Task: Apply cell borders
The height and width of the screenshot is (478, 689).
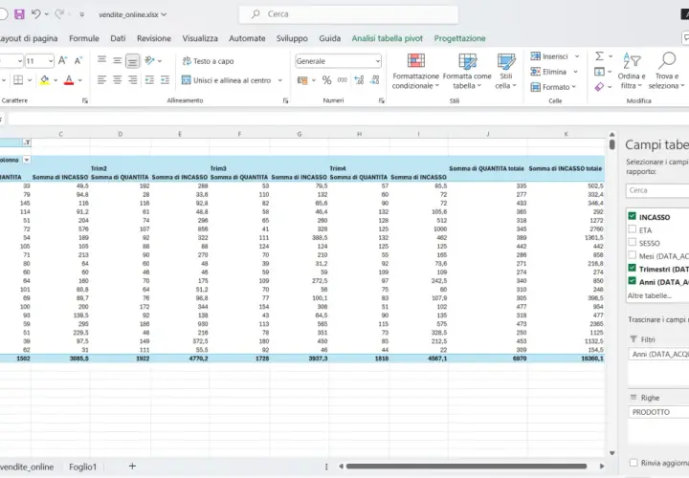Action: tap(18, 80)
